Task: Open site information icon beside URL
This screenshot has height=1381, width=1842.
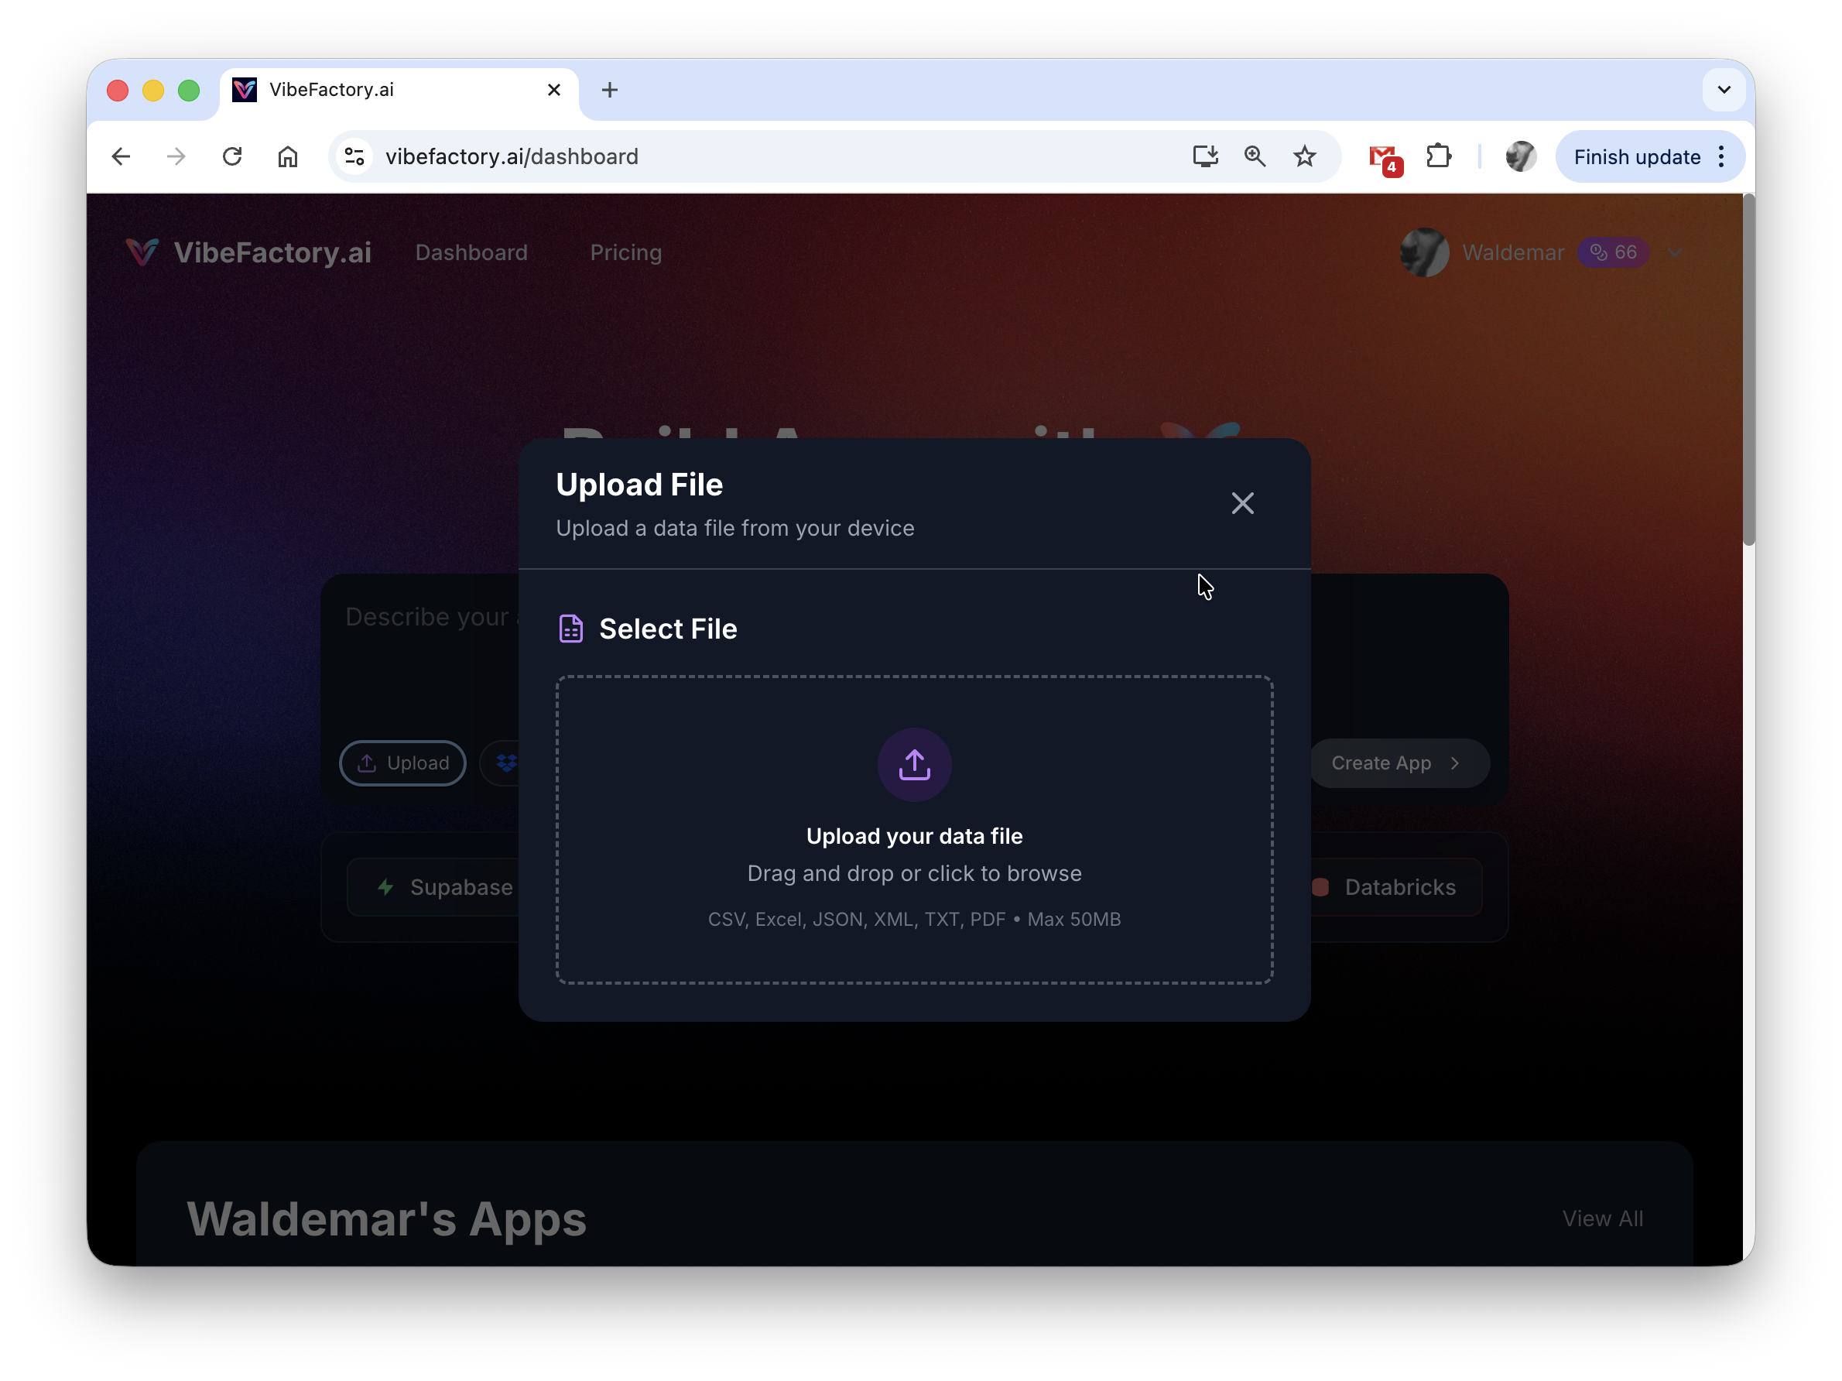Action: click(354, 156)
